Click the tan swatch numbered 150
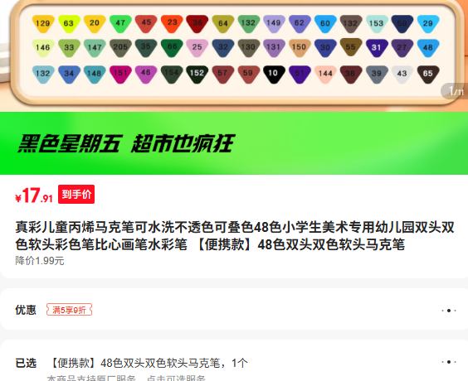The width and height of the screenshot is (468, 381). coord(300,48)
